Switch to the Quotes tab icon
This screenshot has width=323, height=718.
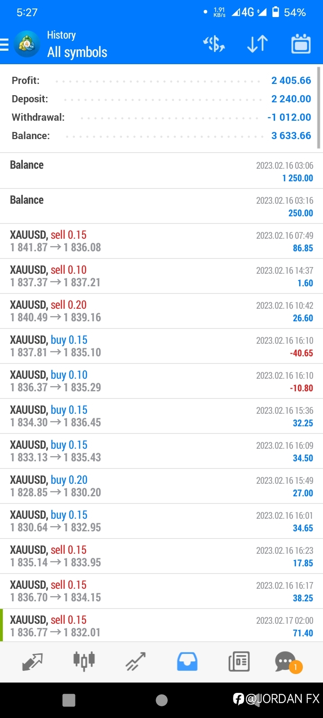tap(32, 661)
